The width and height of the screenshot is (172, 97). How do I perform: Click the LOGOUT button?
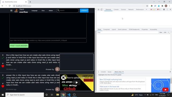pyautogui.click(x=84, y=11)
